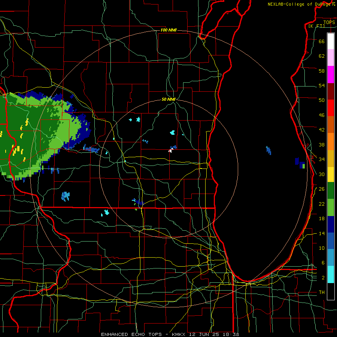Click the '12 JUN 25' date text
The height and width of the screenshot is (337, 337).
(x=204, y=334)
